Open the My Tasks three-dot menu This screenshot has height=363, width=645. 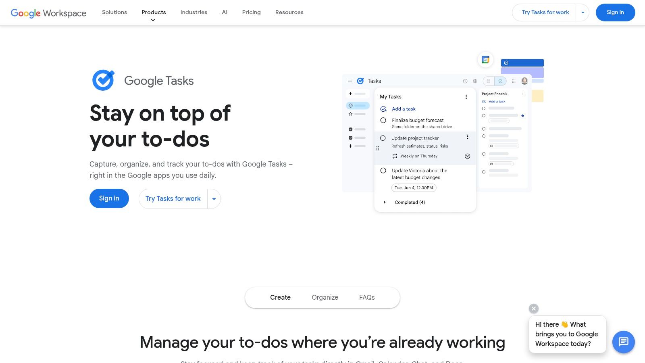[466, 97]
